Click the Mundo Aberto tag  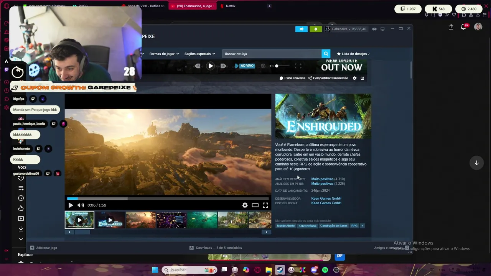pos(286,226)
